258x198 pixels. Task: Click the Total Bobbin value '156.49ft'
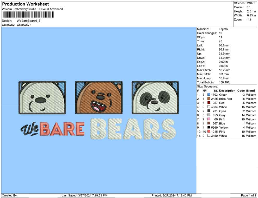(x=224, y=82)
